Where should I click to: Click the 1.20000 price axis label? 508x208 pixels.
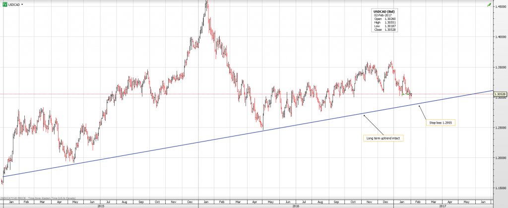[501, 158]
